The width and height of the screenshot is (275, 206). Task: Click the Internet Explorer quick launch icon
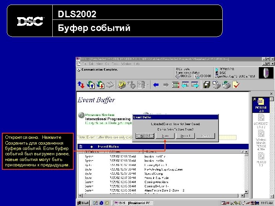101,203
